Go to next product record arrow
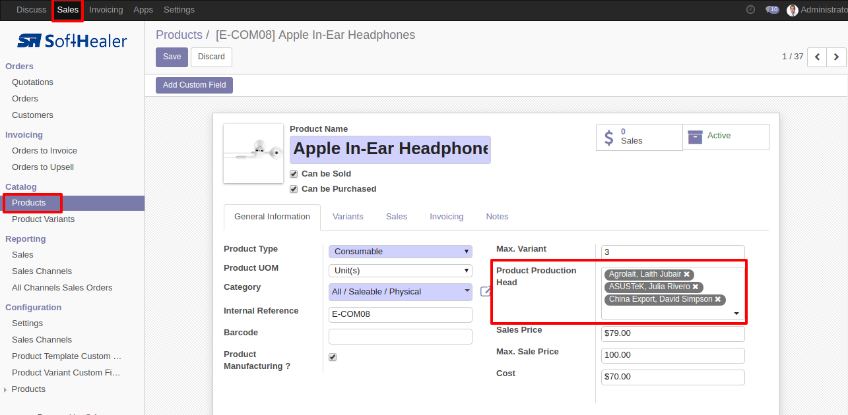Viewport: 848px width, 415px height. click(x=836, y=57)
